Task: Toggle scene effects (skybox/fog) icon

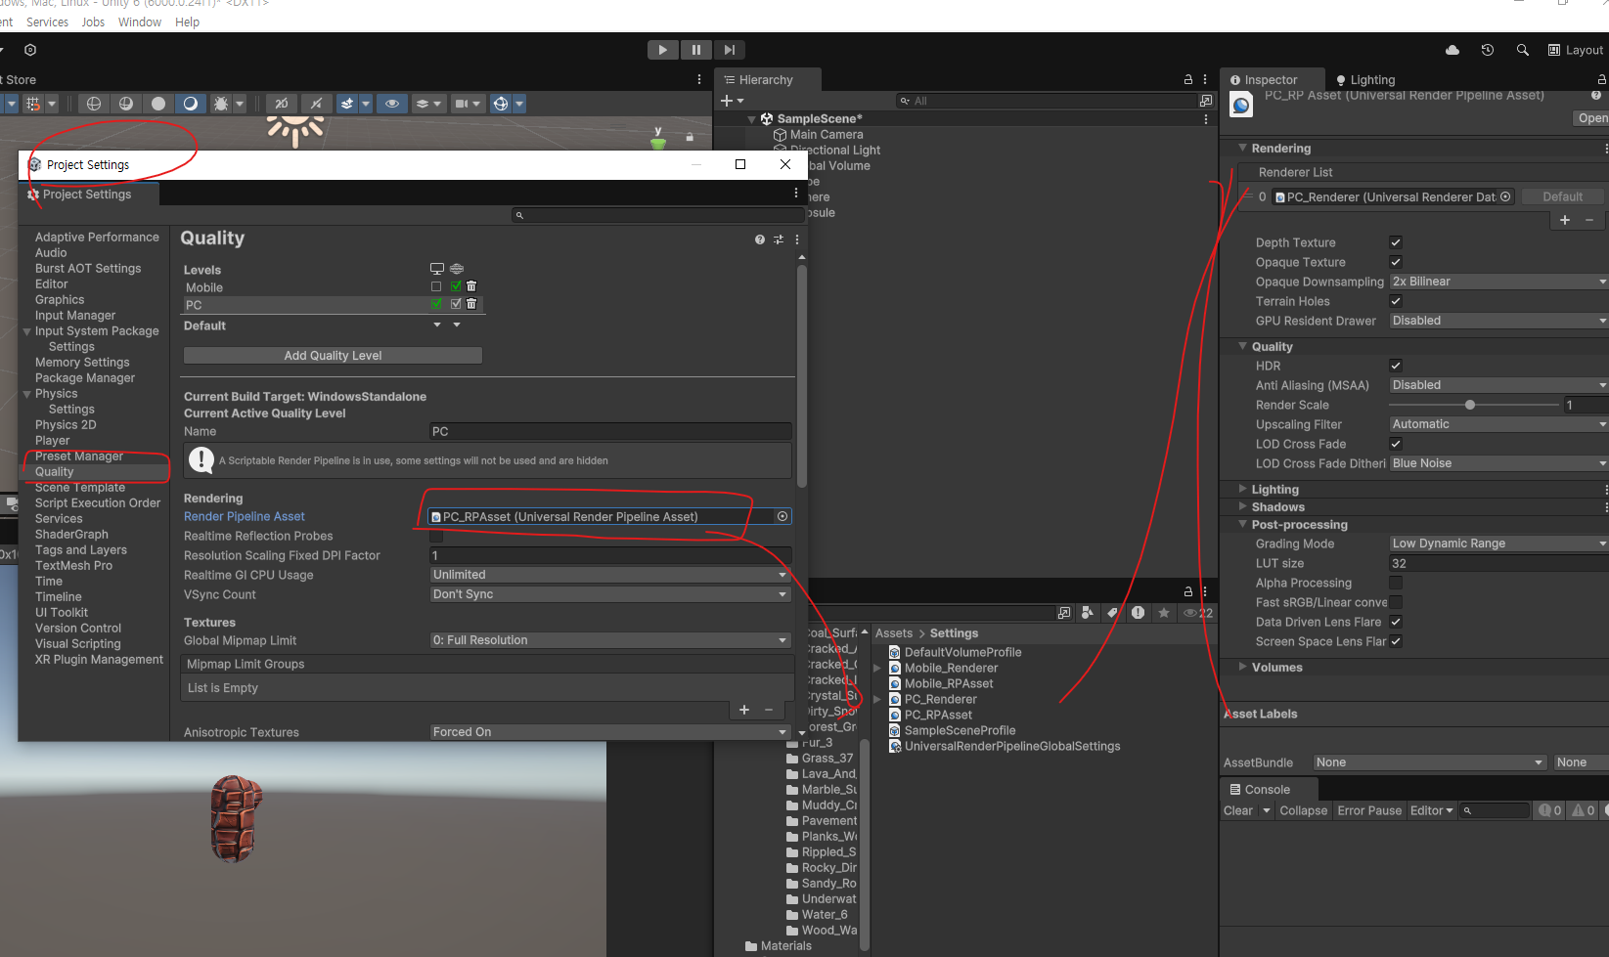Action: [347, 104]
